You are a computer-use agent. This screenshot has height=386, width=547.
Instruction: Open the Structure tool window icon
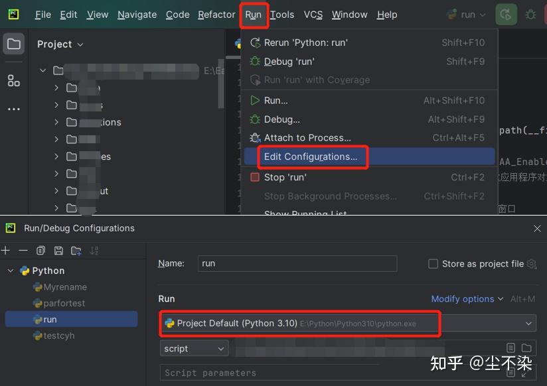point(13,81)
